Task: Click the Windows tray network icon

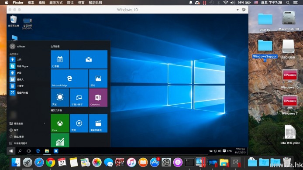Action: [x=215, y=151]
